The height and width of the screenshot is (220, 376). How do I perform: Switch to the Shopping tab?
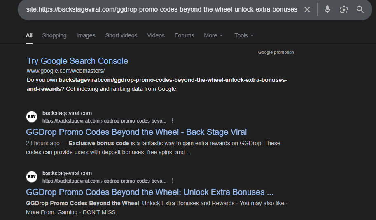tap(54, 35)
